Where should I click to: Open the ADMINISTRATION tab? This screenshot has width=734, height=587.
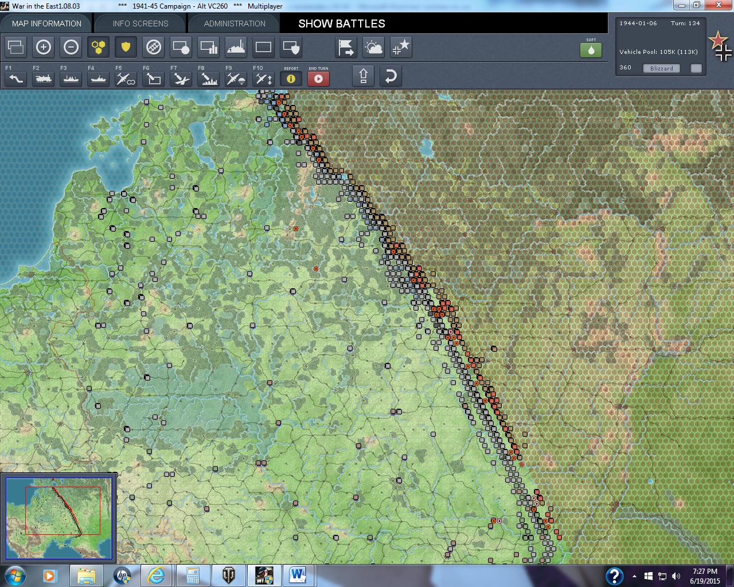point(235,24)
